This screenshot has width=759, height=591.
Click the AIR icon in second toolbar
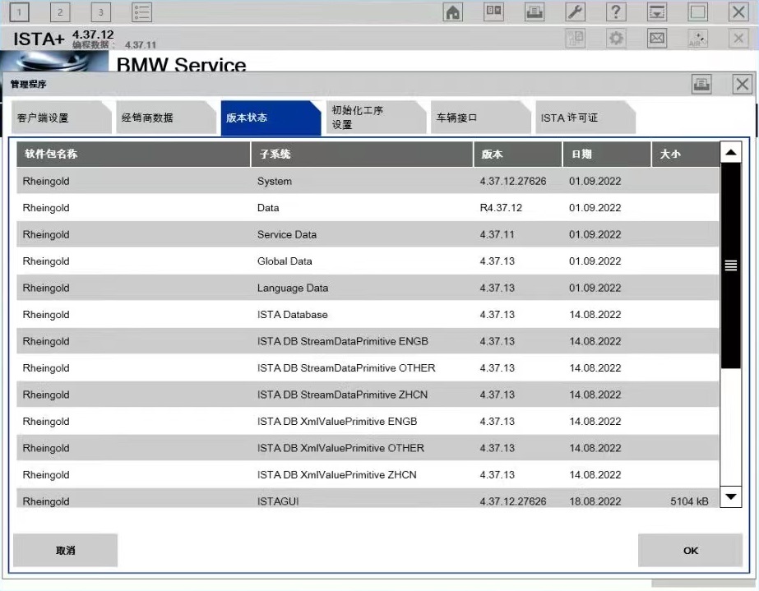click(697, 39)
